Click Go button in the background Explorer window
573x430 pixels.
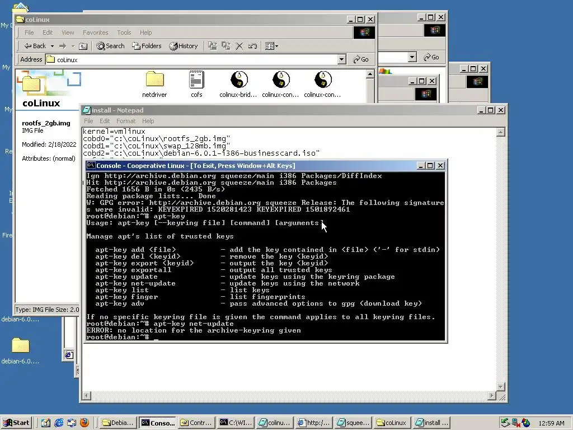tap(431, 57)
